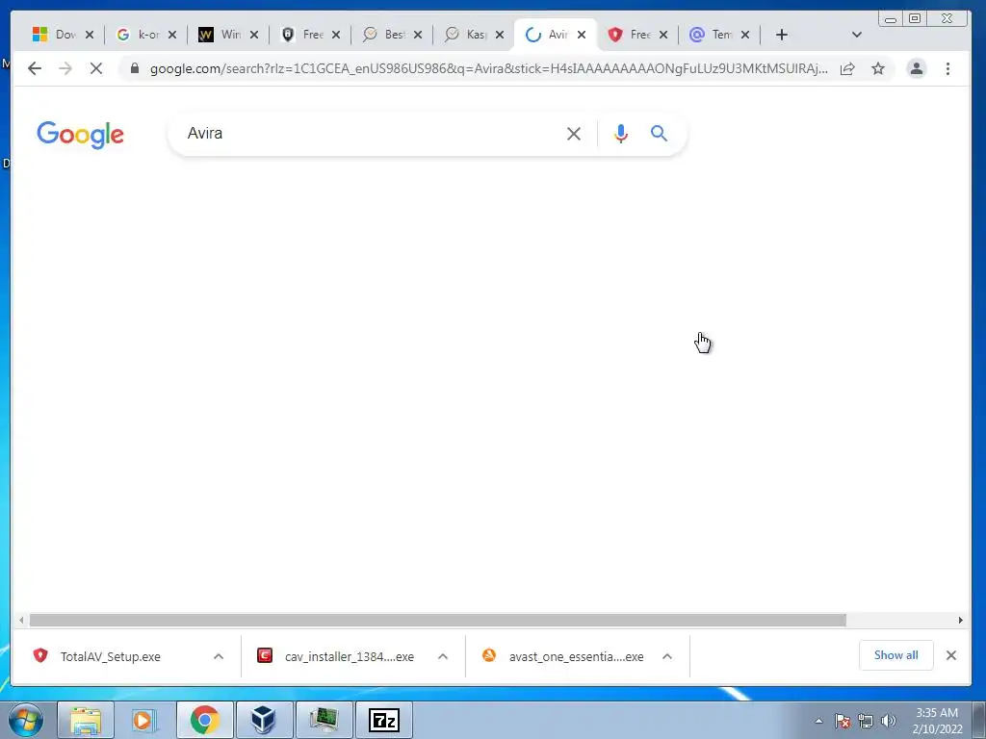Open the TotalAV_Setup.exe download
The height and width of the screenshot is (739, 986).
coord(110,656)
